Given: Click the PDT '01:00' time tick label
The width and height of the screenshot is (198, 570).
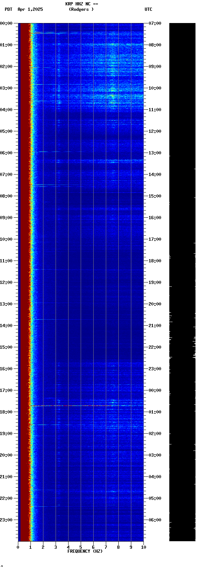Looking at the screenshot, I should point(6,45).
